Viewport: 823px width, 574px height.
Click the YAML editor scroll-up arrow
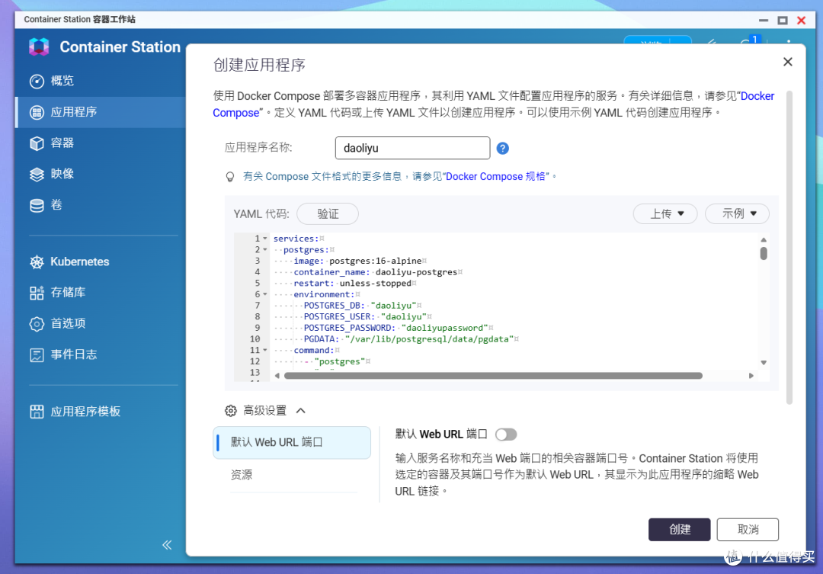[764, 239]
